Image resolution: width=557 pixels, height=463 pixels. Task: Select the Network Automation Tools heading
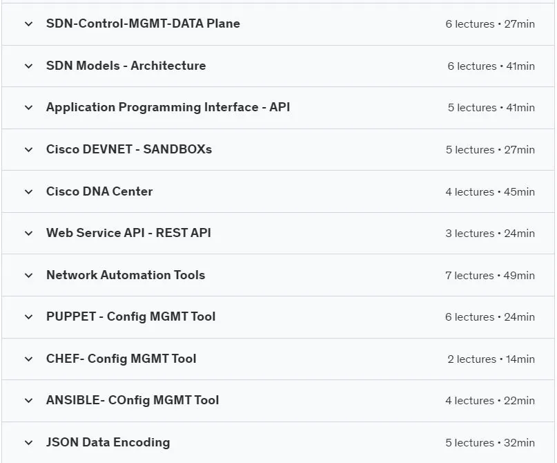(x=126, y=275)
